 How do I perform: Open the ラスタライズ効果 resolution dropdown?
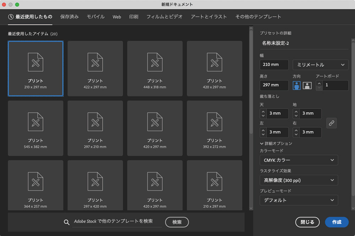299,180
